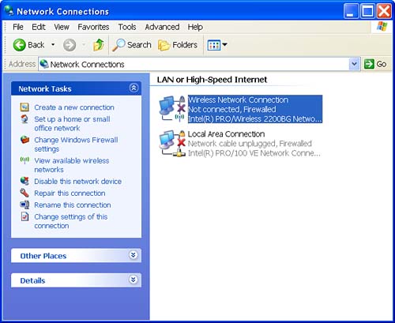This screenshot has width=395, height=323.
Task: Click the Repair this connection wrench icon
Action: point(24,193)
